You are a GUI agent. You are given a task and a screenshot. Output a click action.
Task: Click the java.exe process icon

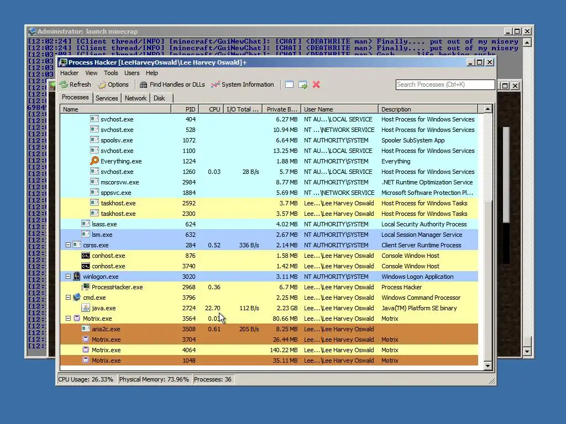click(x=86, y=308)
